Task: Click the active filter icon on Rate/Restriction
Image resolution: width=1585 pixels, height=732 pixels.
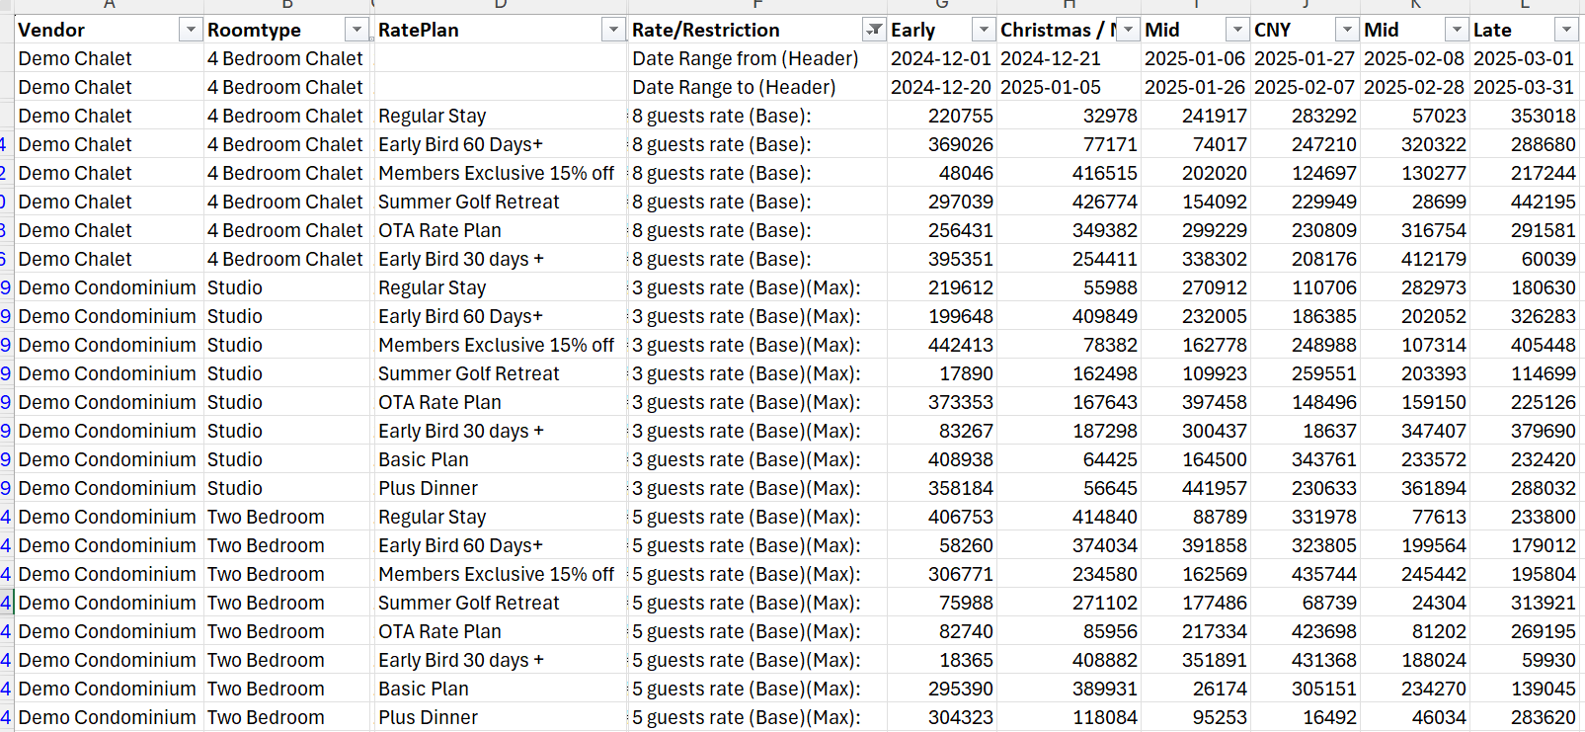Action: (873, 31)
